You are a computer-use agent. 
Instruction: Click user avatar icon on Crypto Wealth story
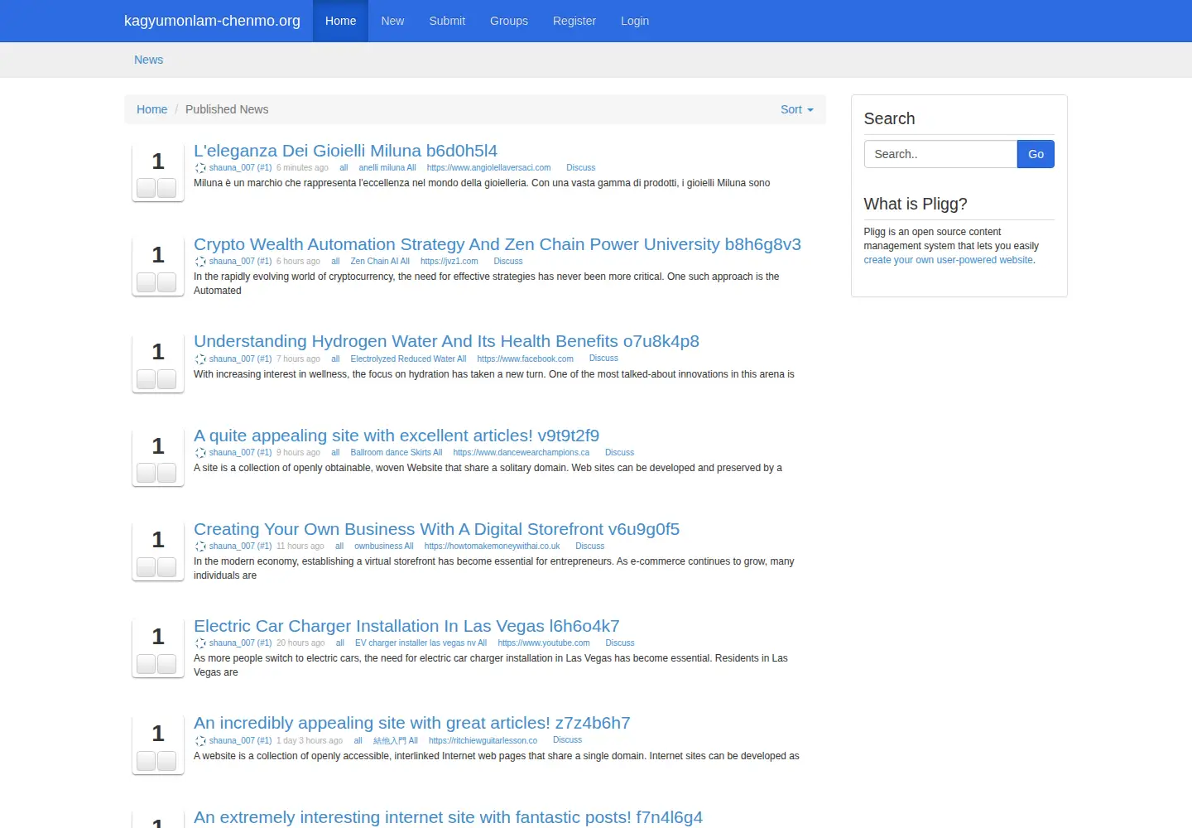tap(200, 262)
